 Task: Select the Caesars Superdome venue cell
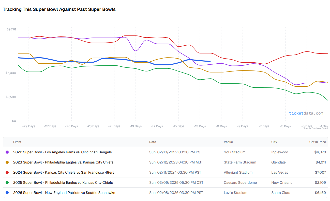coord(240,182)
